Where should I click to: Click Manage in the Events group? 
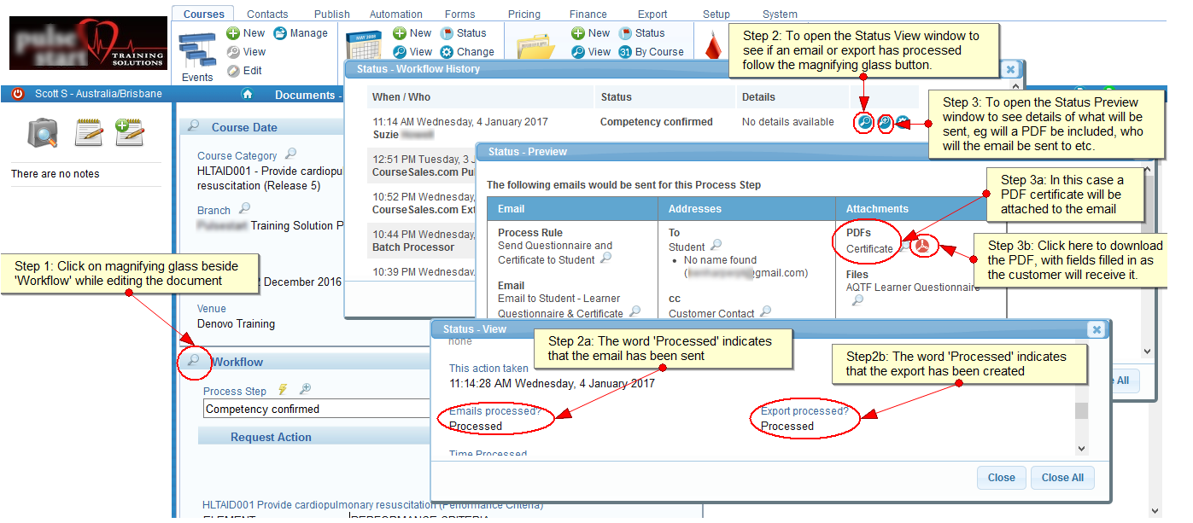pos(301,33)
